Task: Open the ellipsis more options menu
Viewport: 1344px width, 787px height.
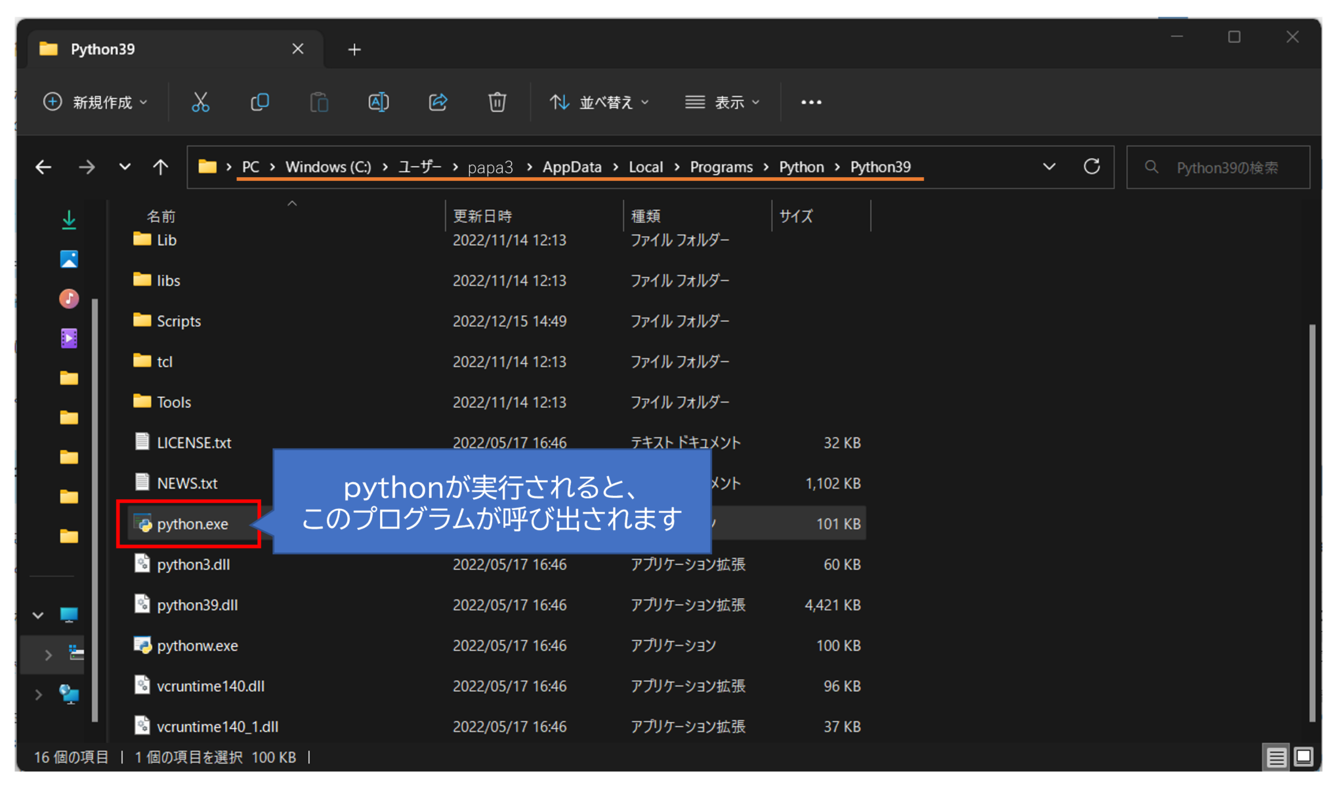Action: [812, 102]
